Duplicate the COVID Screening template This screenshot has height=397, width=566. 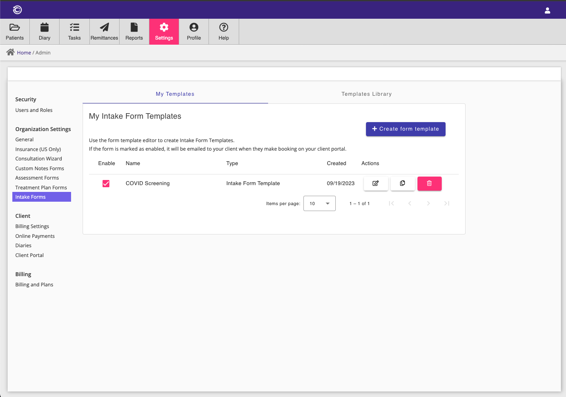(403, 183)
